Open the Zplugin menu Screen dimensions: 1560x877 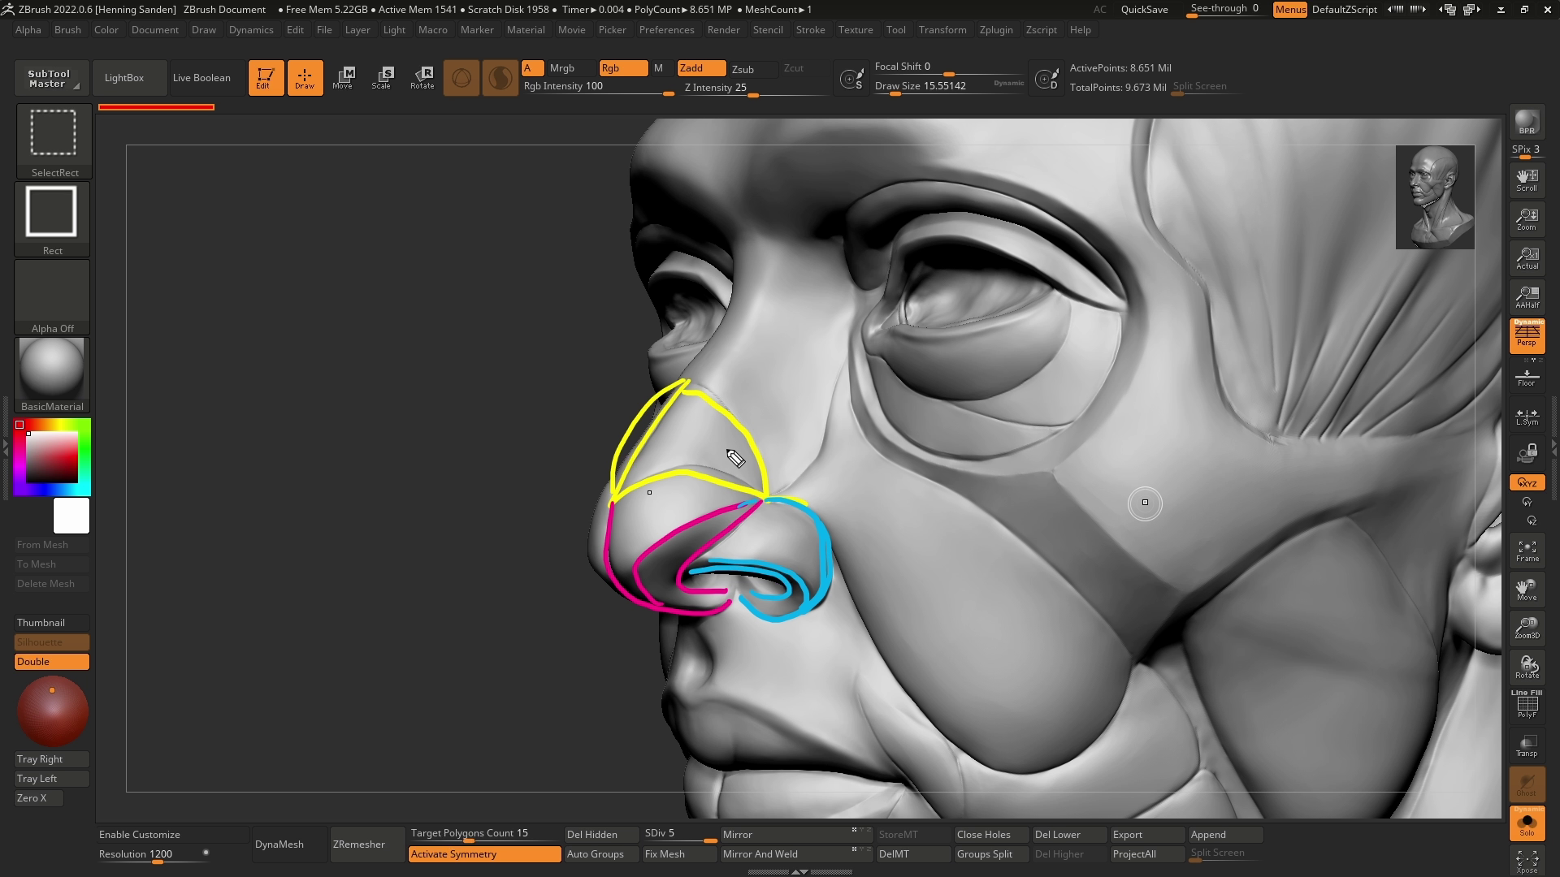coord(996,30)
